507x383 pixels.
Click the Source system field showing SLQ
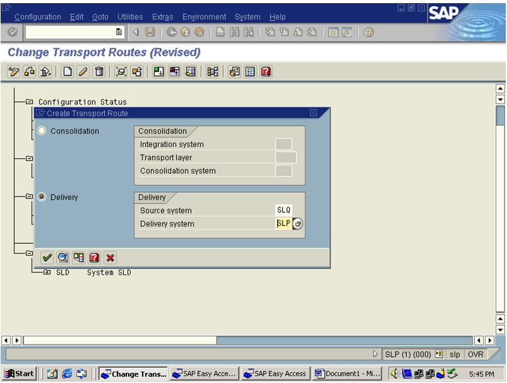click(x=283, y=210)
